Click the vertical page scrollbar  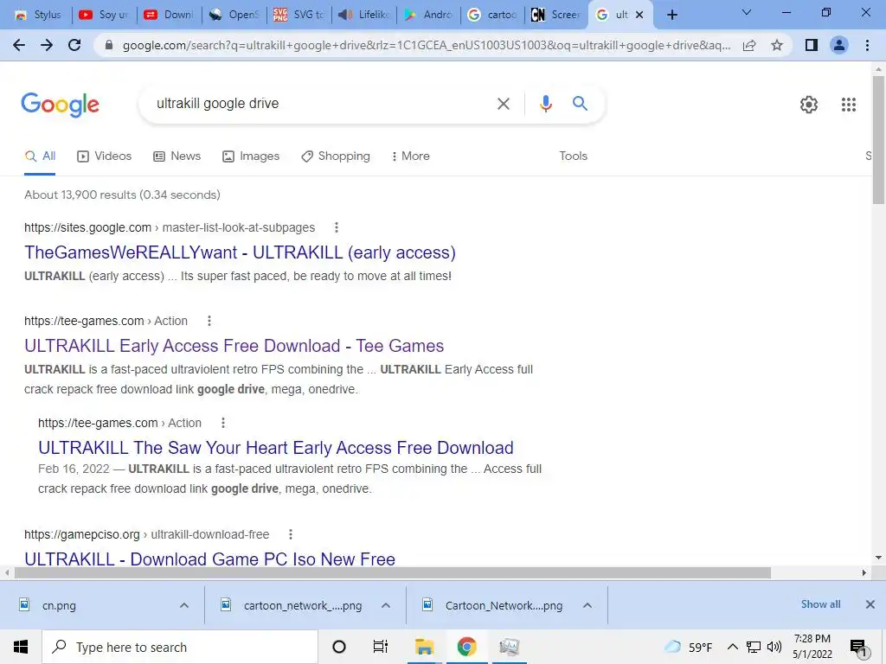[878, 140]
